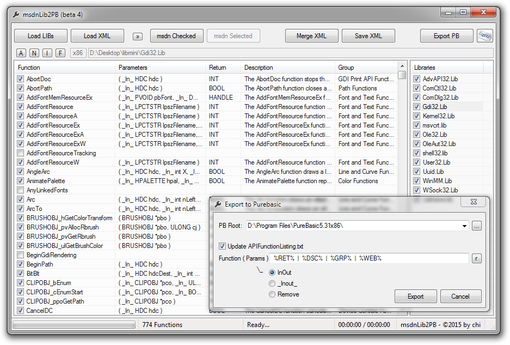The height and width of the screenshot is (345, 510).
Task: Uncheck Update APIFunctionListing.txt
Action: point(222,246)
